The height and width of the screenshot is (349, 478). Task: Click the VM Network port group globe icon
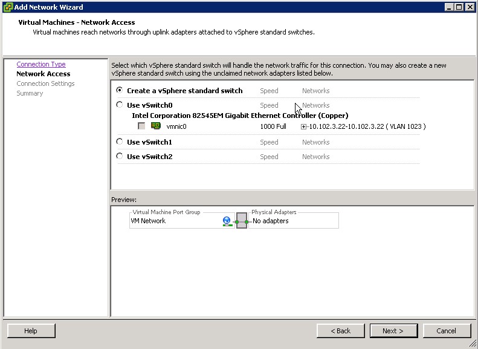pyautogui.click(x=227, y=221)
